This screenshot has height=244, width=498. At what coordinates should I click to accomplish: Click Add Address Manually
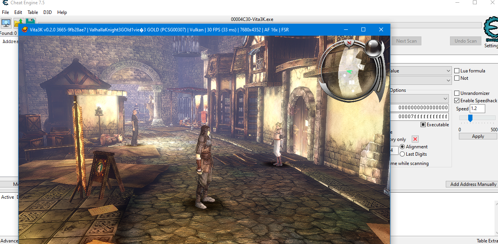click(x=473, y=184)
